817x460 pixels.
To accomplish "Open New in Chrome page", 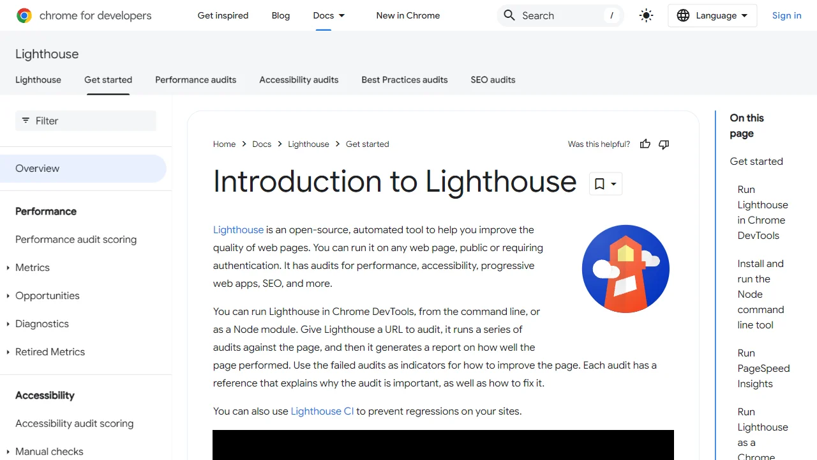I will coord(408,15).
